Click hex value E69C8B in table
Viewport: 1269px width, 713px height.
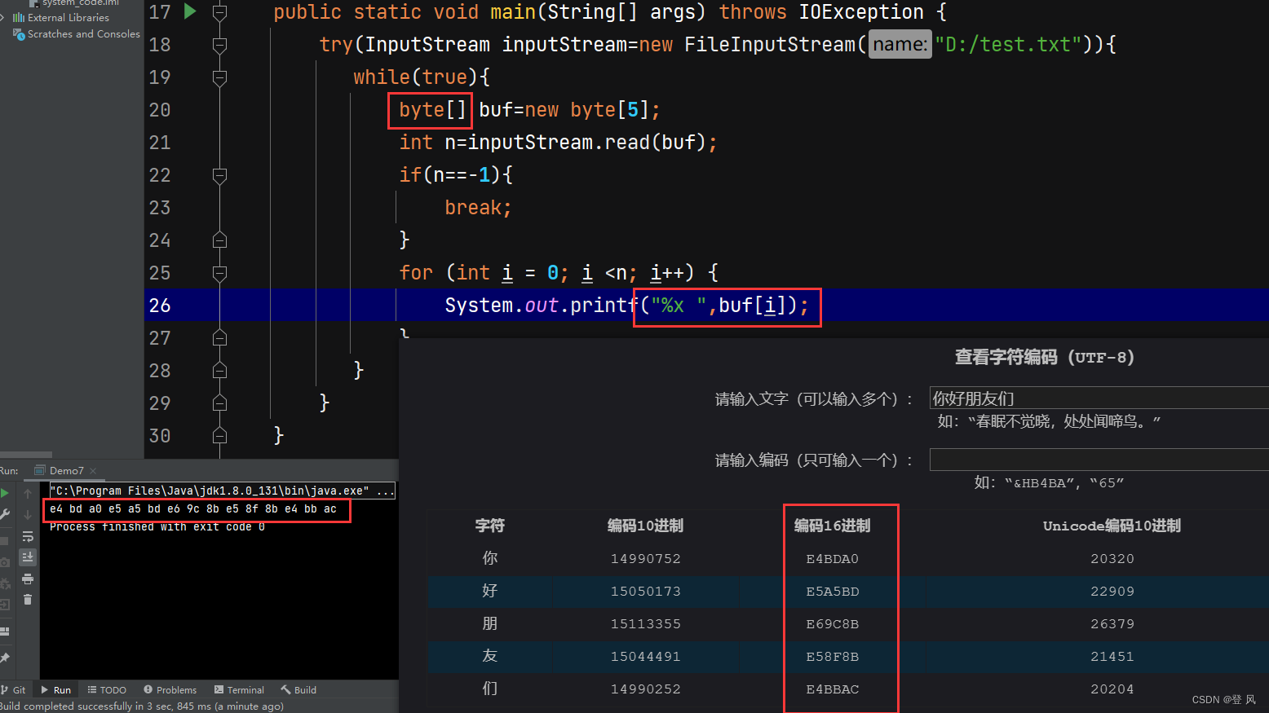click(x=833, y=624)
